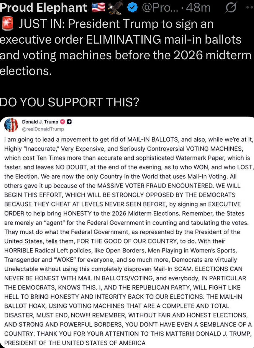Image resolution: width=254 pixels, height=348 pixels.
Task: Click Donald J. Trump's profile avatar
Action: [11, 125]
